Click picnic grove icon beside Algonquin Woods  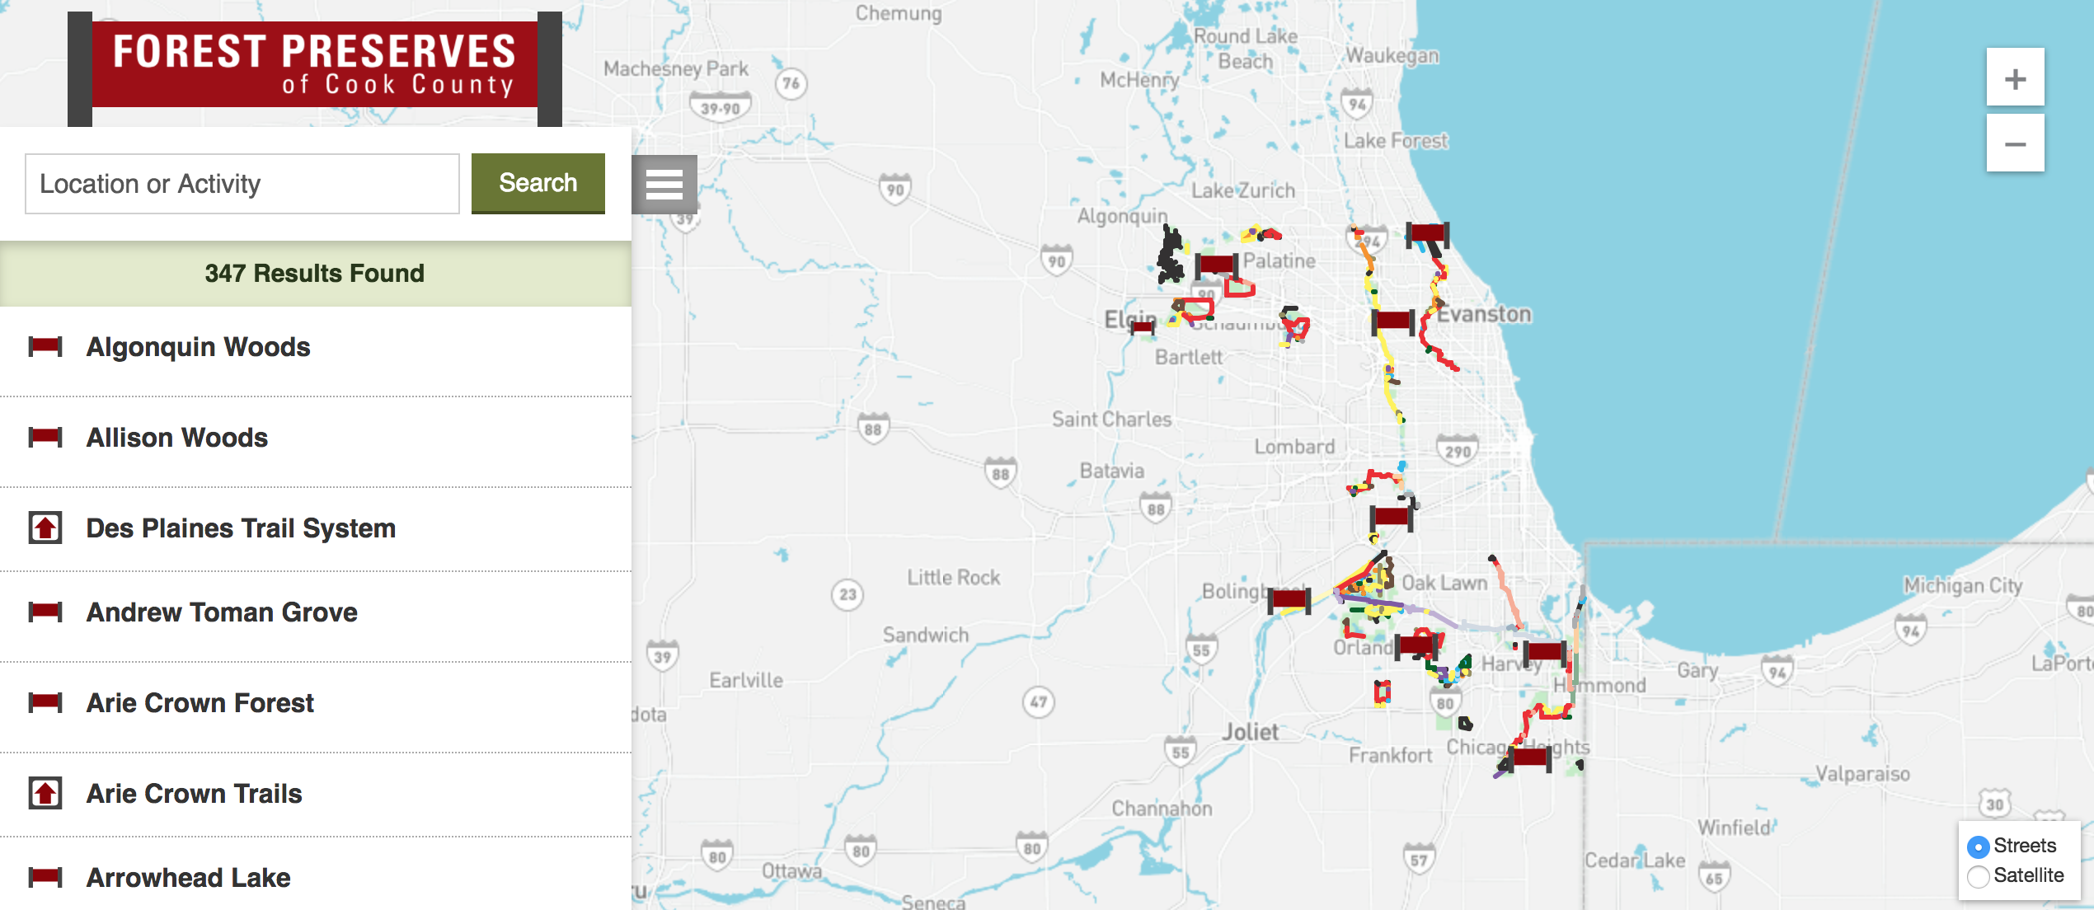tap(45, 347)
